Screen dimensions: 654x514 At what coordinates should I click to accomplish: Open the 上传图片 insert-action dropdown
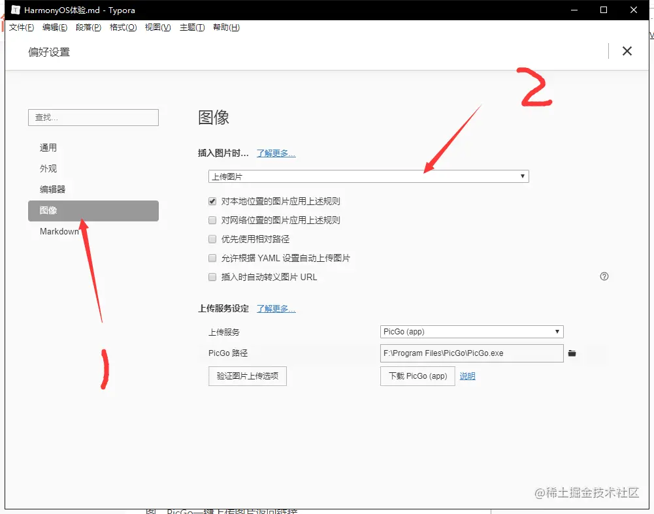tap(368, 176)
